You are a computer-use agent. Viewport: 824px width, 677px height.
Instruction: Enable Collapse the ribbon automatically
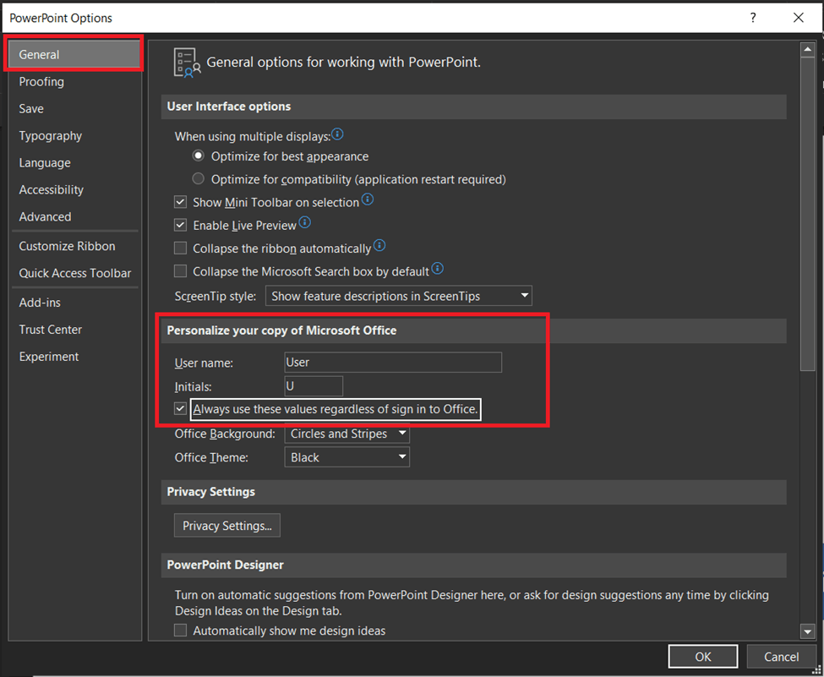180,248
